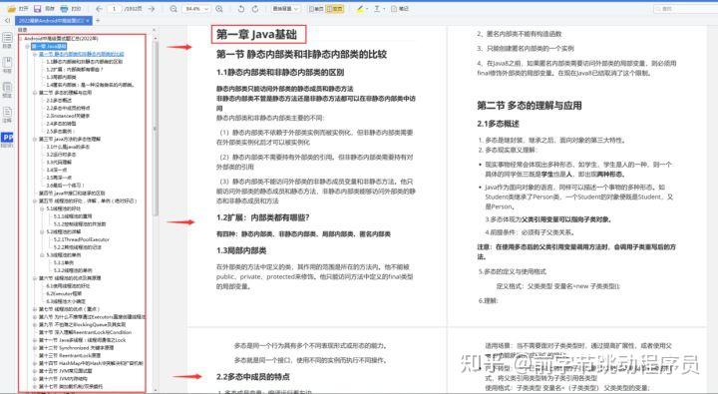This screenshot has width=718, height=394.
Task: Open a new tab with plus button
Action: coord(98,21)
